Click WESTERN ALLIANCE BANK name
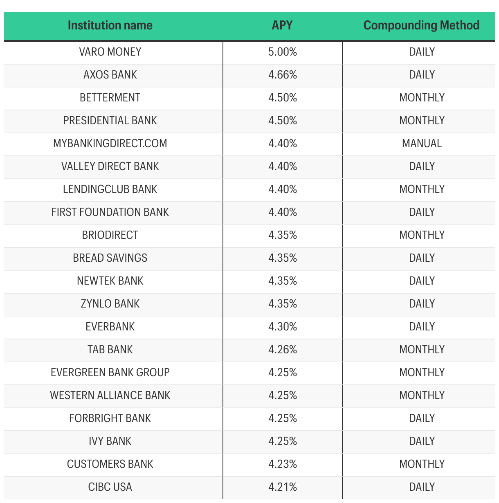 110,395
